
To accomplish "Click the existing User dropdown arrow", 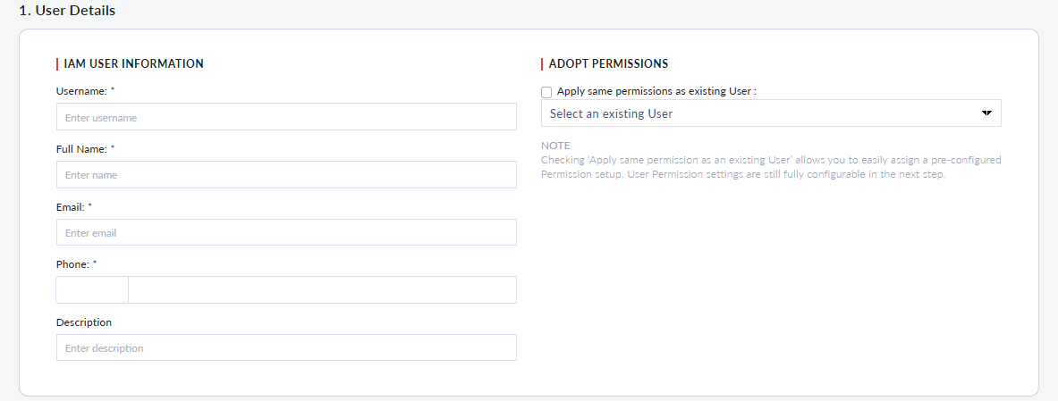I will [x=986, y=113].
